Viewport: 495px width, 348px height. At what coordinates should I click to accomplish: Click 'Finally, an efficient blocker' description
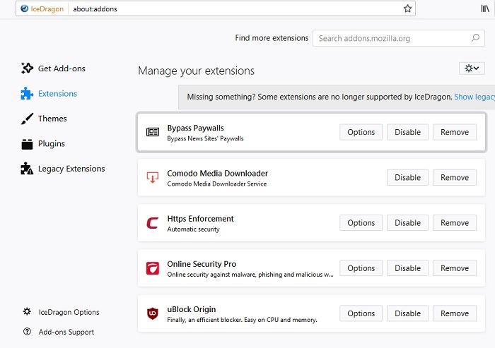coord(242,320)
